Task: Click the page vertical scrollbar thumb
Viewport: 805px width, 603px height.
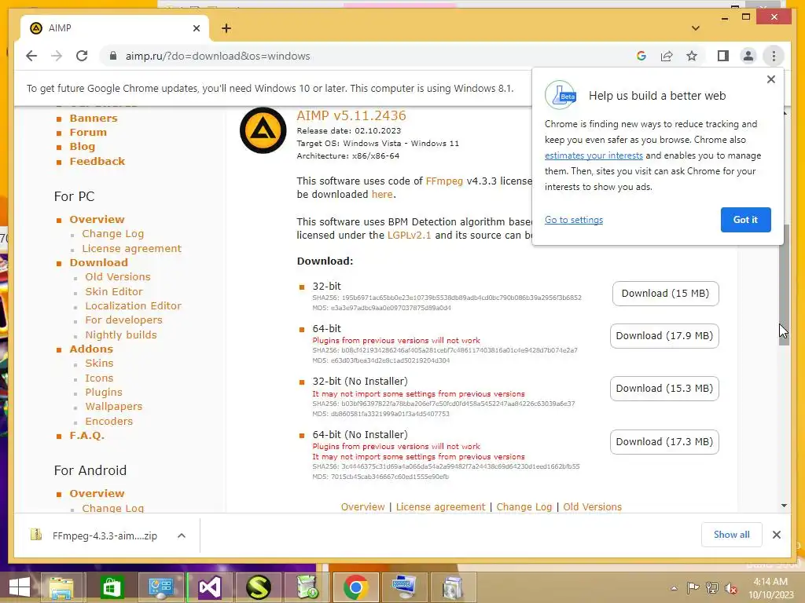Action: (784, 284)
